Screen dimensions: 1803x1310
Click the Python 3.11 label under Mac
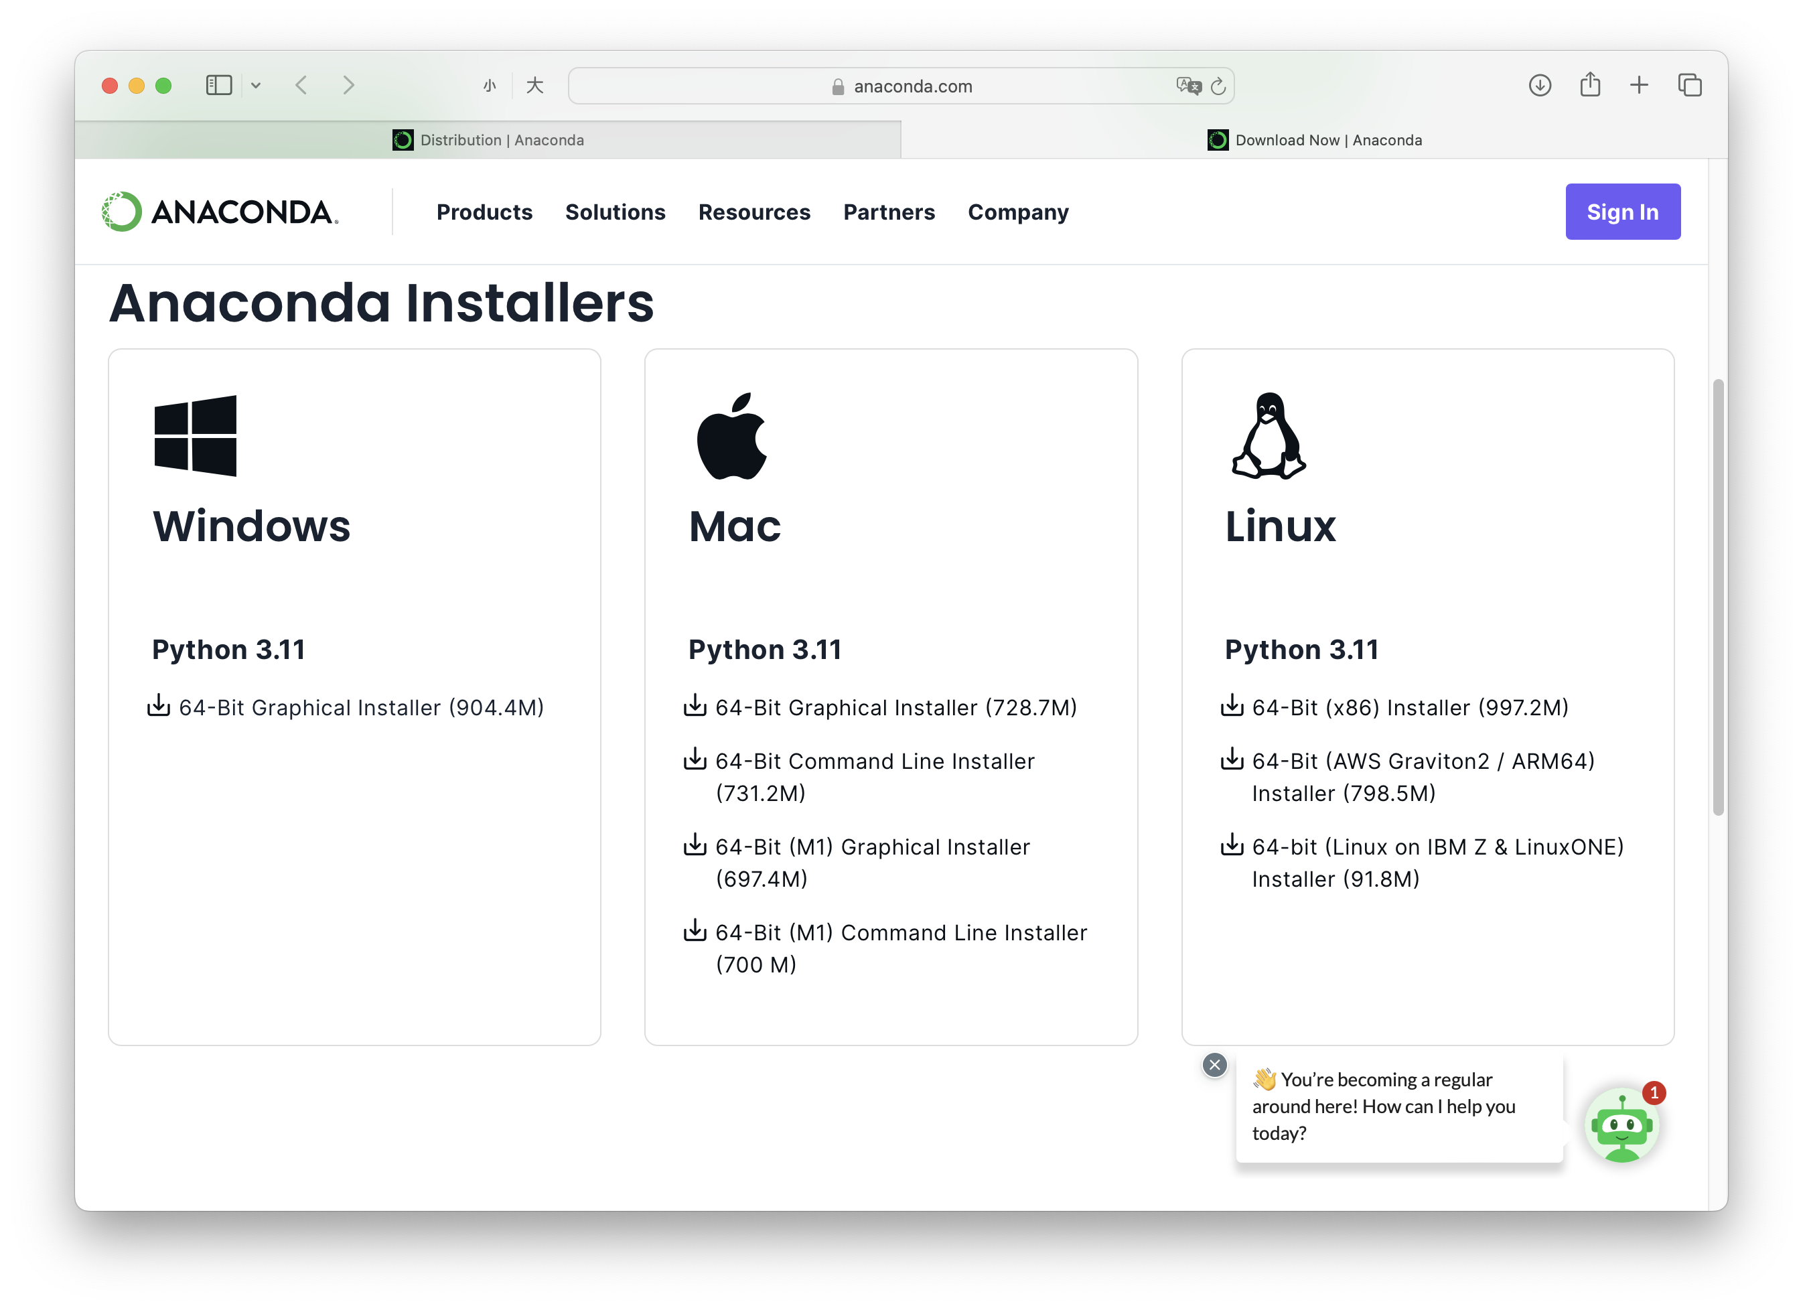(x=765, y=650)
